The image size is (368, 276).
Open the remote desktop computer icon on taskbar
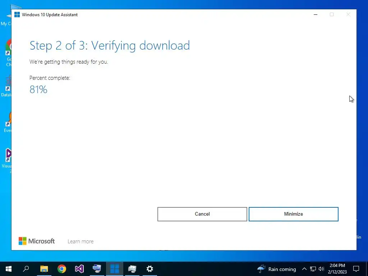tap(97, 269)
